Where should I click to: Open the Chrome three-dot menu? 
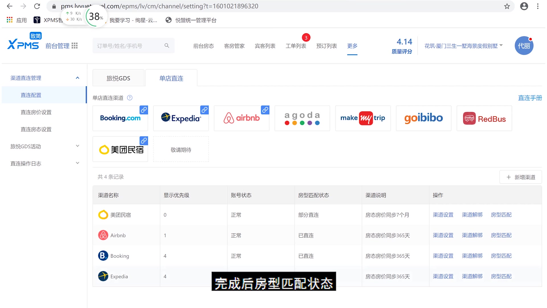click(x=538, y=6)
